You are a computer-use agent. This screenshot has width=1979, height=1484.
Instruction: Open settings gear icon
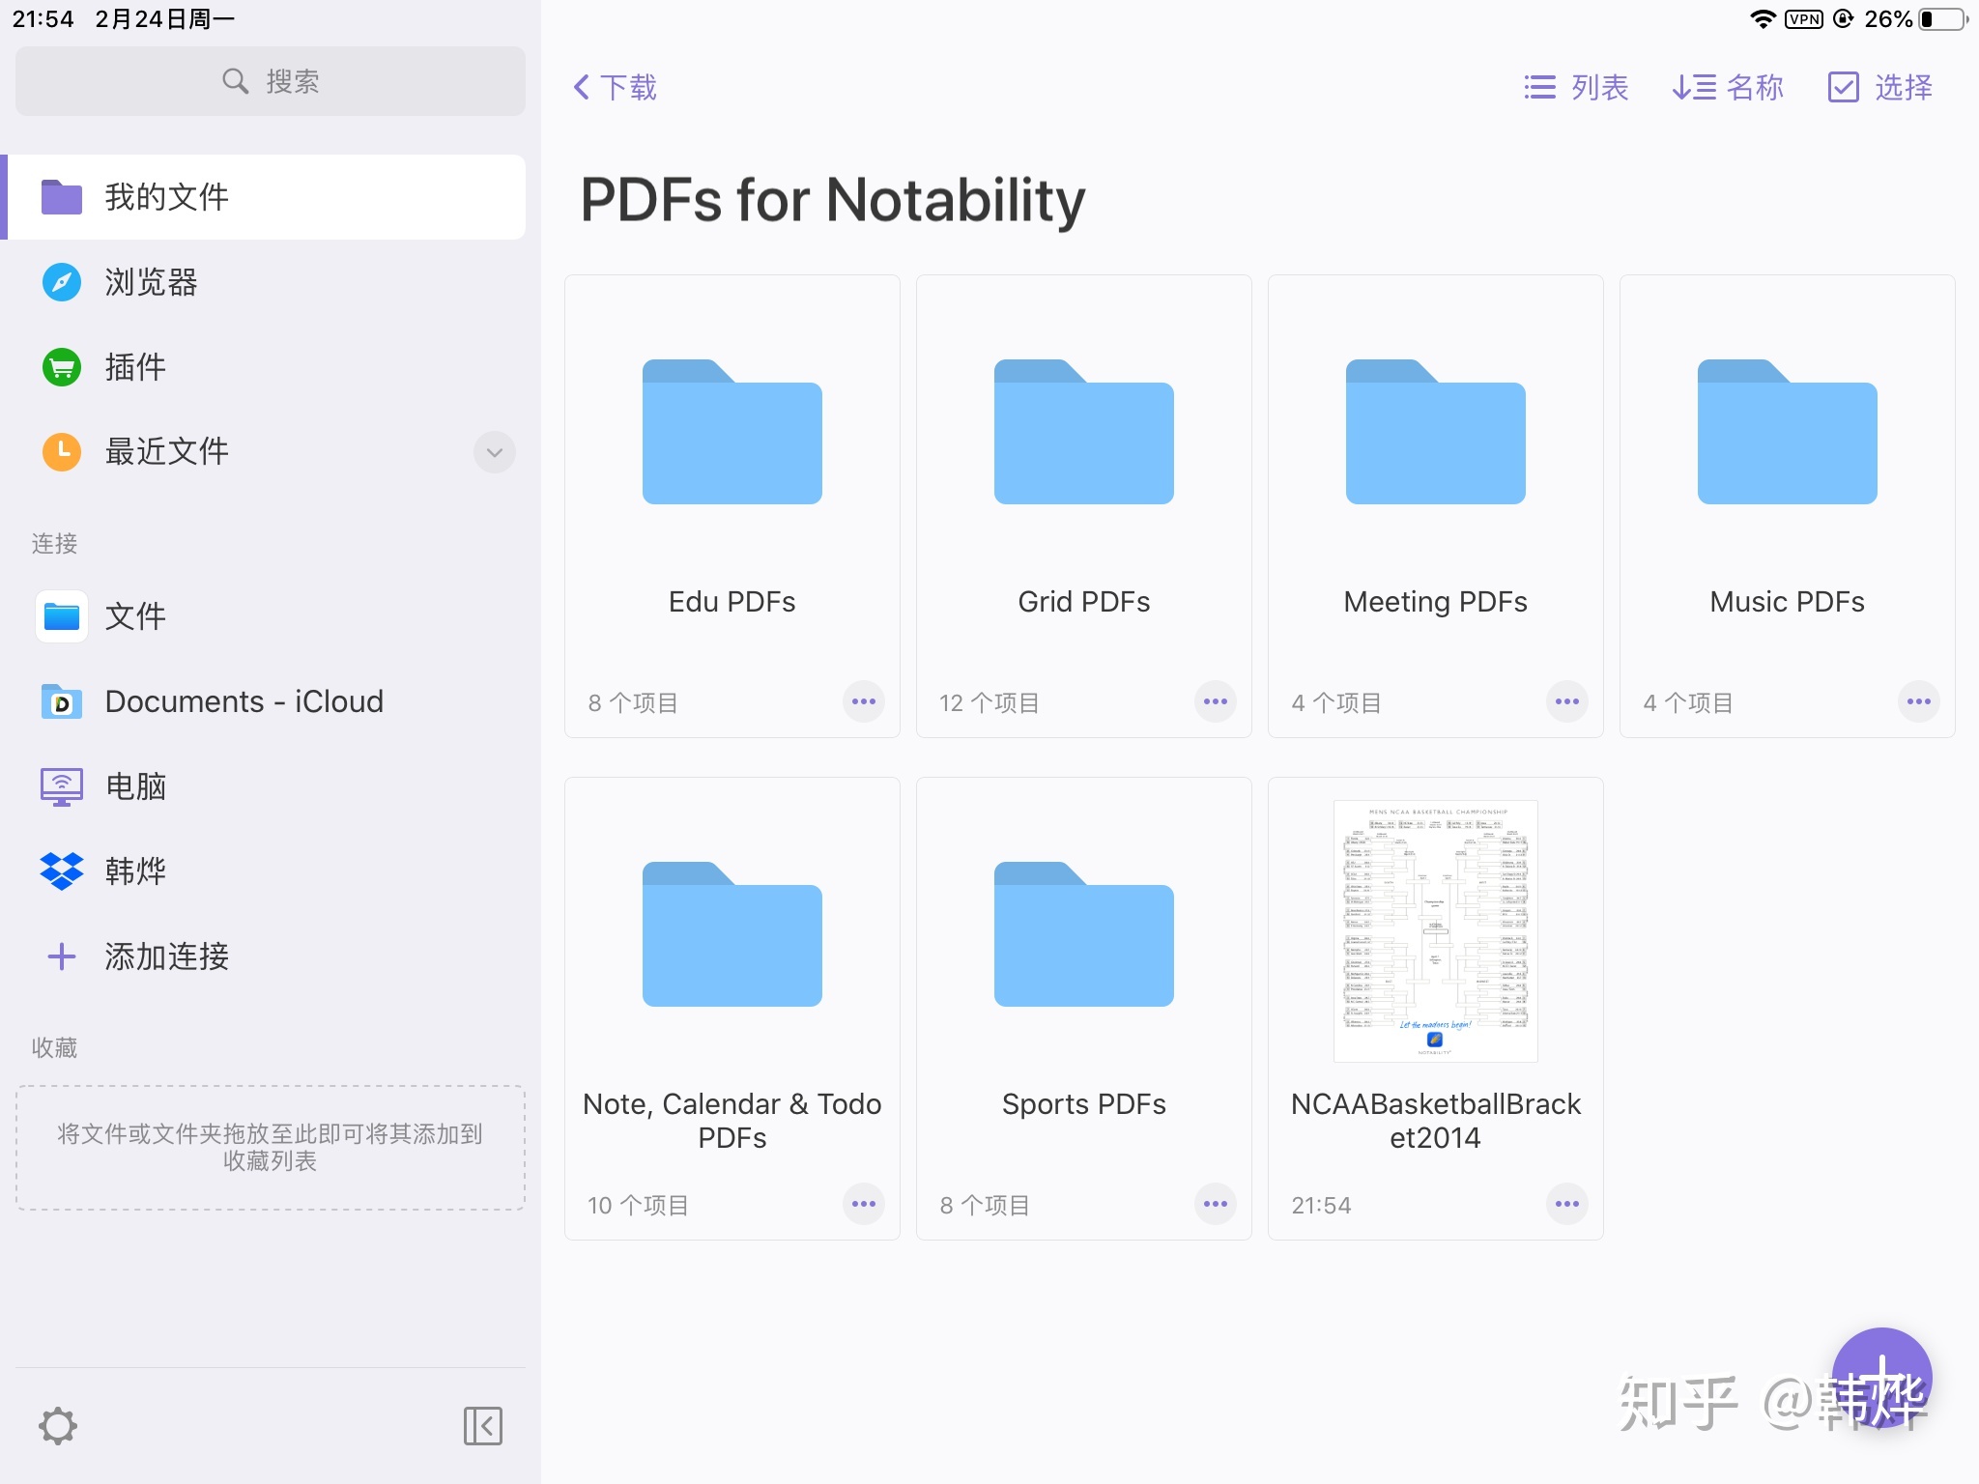[x=58, y=1426]
